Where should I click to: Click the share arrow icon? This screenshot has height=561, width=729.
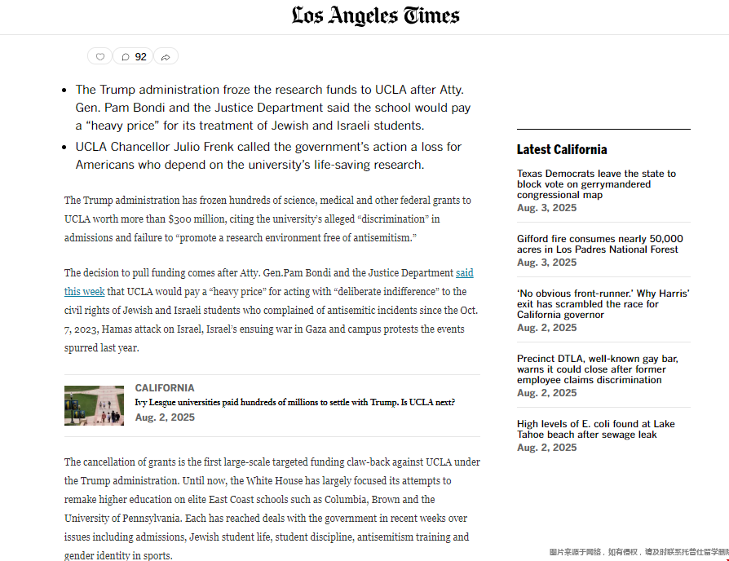(166, 57)
